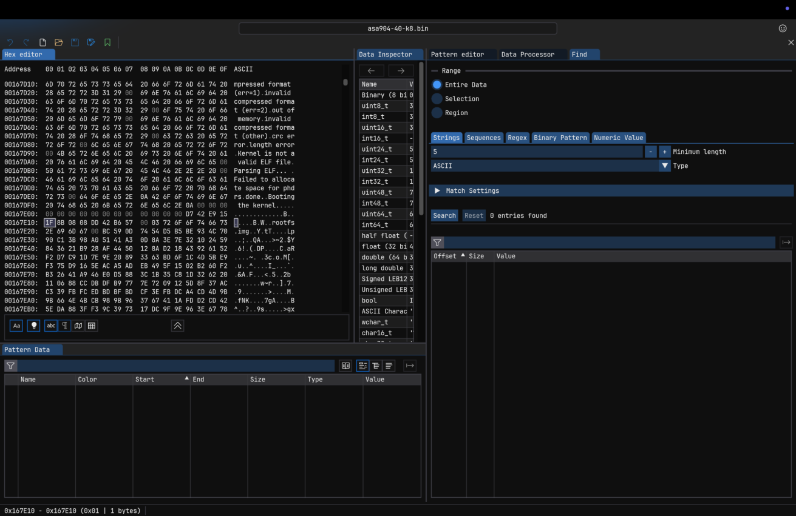Sort Pattern Data by Start column

pyautogui.click(x=162, y=380)
